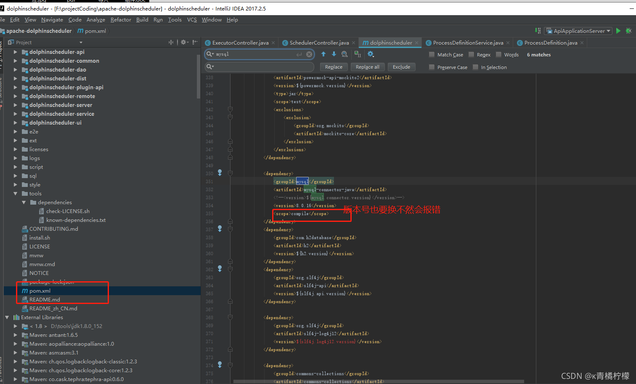This screenshot has width=636, height=384.
Task: Click the editor horizontal scrollbar
Action: coord(379,381)
